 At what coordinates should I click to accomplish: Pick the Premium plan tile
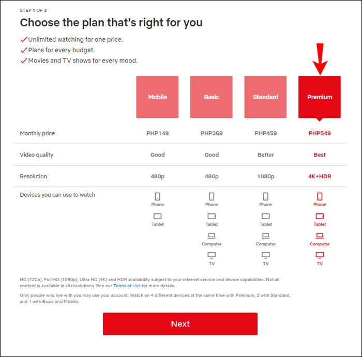[x=320, y=97]
